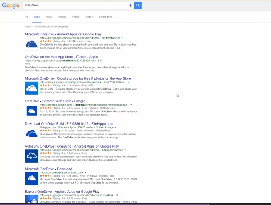Expand arrow beside filehippo.com breadcrumb
The image size is (271, 205).
(116, 127)
